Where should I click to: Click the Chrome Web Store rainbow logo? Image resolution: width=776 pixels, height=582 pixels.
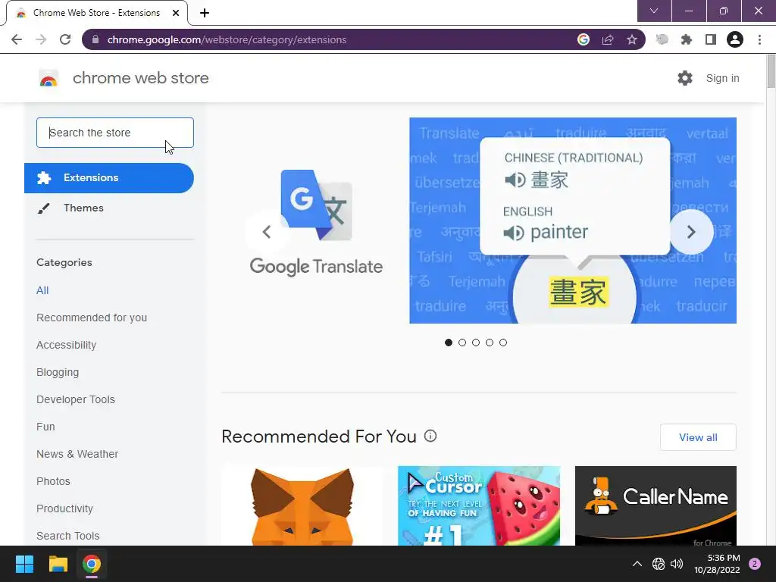[48, 78]
